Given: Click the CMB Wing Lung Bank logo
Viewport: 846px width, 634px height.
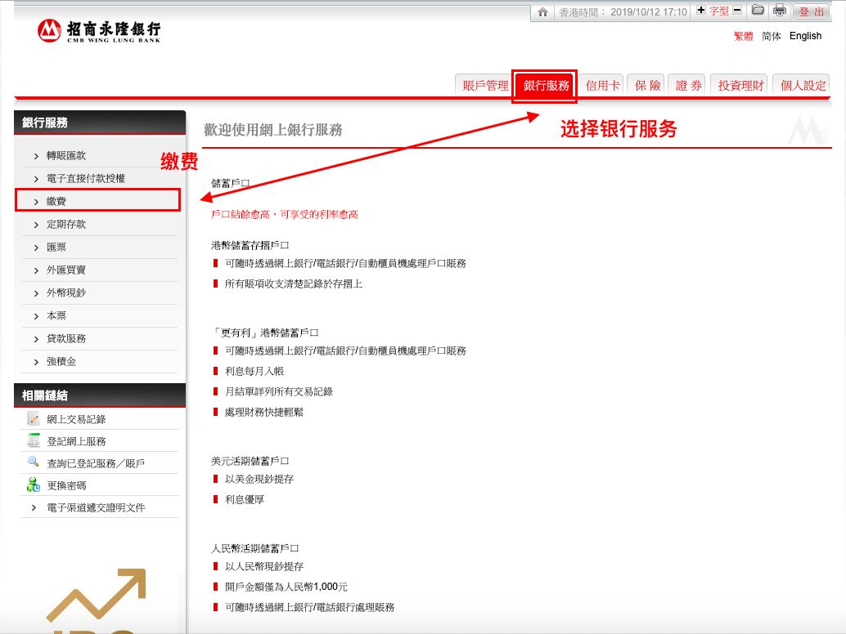Looking at the screenshot, I should coord(99,31).
